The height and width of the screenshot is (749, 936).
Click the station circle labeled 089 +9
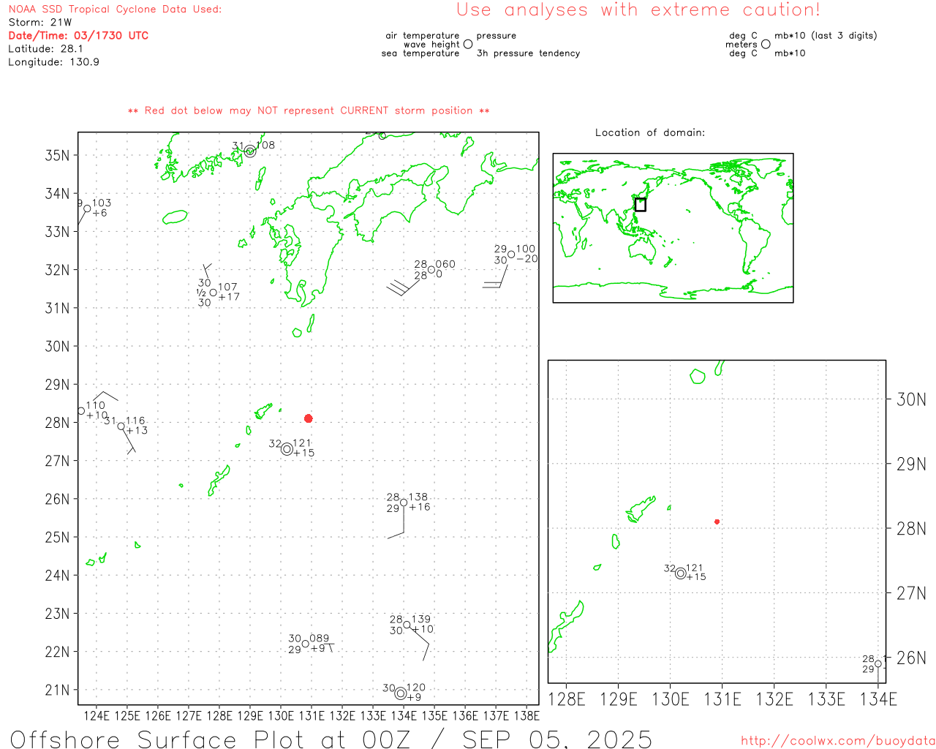pos(306,644)
